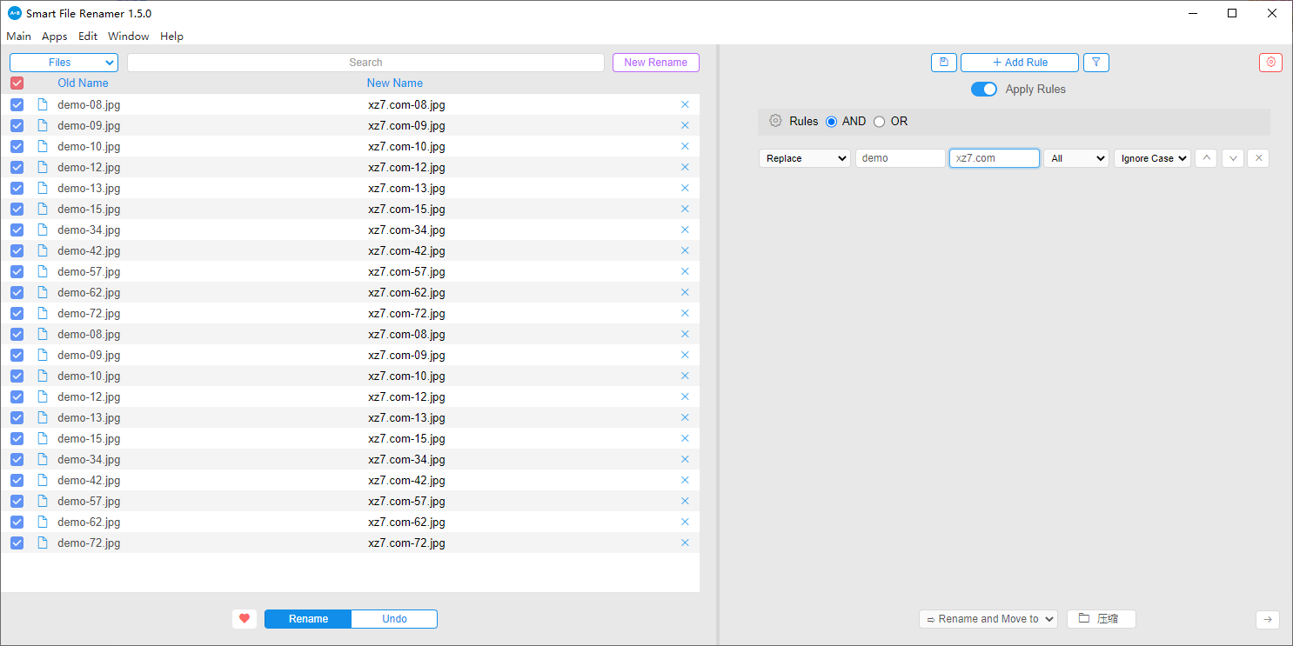Click first xz7.com-15.jpg new name
1293x646 pixels.
[406, 209]
